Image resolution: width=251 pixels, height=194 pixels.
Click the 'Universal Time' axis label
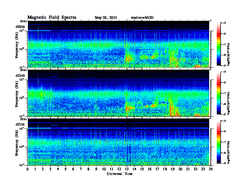pos(120,174)
